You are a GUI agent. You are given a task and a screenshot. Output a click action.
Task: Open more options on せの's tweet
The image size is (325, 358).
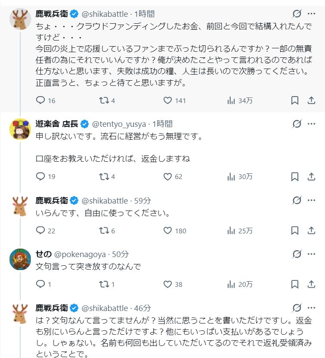(311, 254)
